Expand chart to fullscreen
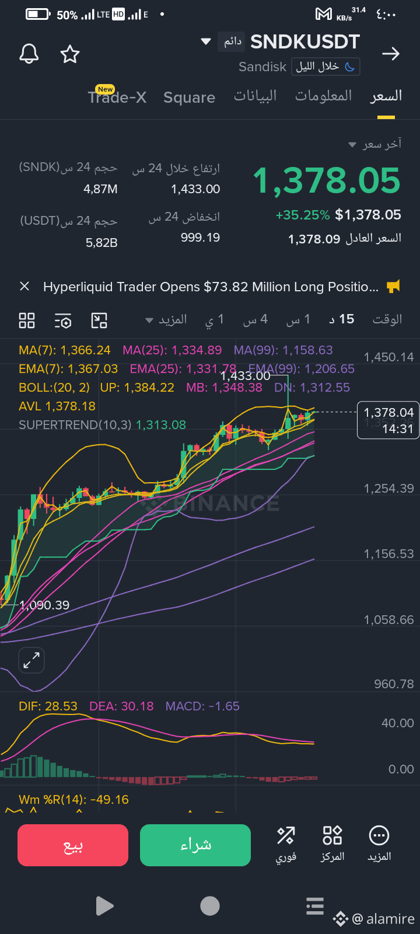Screen dimensions: 420x934 [x=32, y=660]
